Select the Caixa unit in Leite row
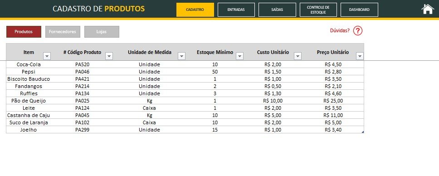The height and width of the screenshot is (176, 439). coord(149,108)
